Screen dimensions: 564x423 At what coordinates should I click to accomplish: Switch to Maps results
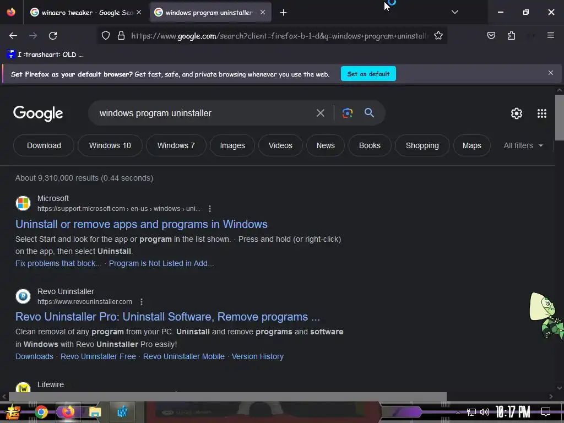pyautogui.click(x=472, y=145)
